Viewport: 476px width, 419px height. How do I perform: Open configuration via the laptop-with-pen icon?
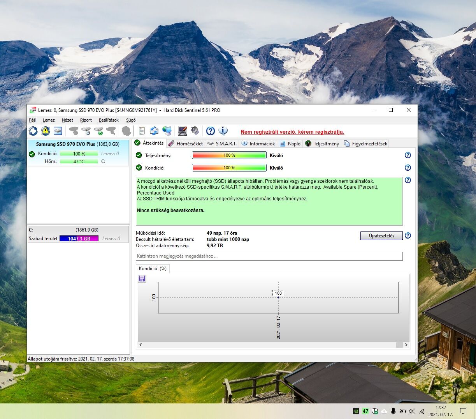click(x=182, y=131)
